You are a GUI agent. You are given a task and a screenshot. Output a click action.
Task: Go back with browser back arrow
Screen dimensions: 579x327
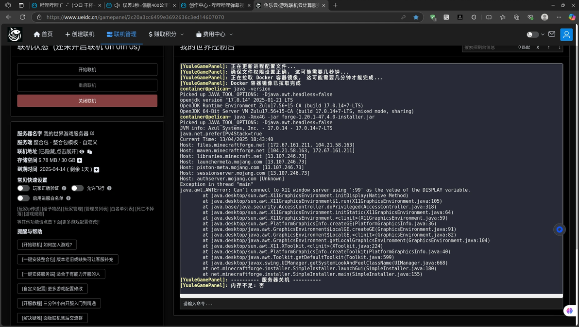8,17
